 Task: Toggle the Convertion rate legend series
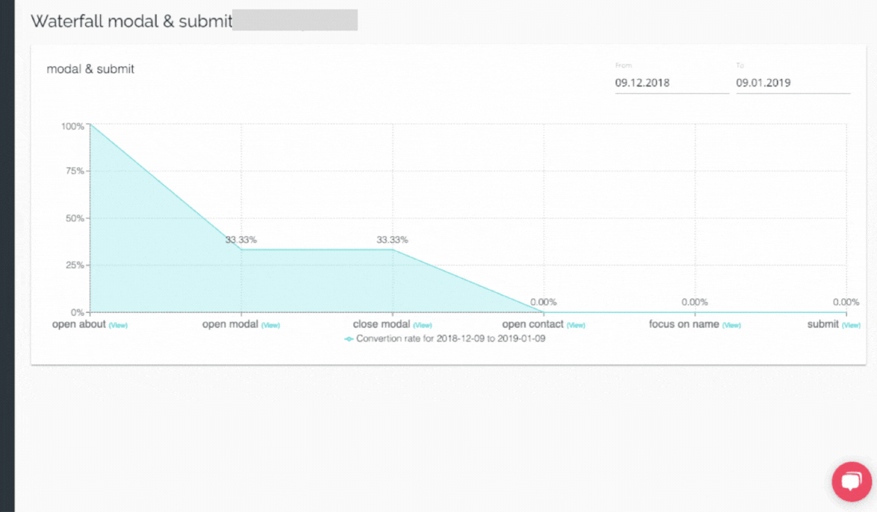(450, 338)
